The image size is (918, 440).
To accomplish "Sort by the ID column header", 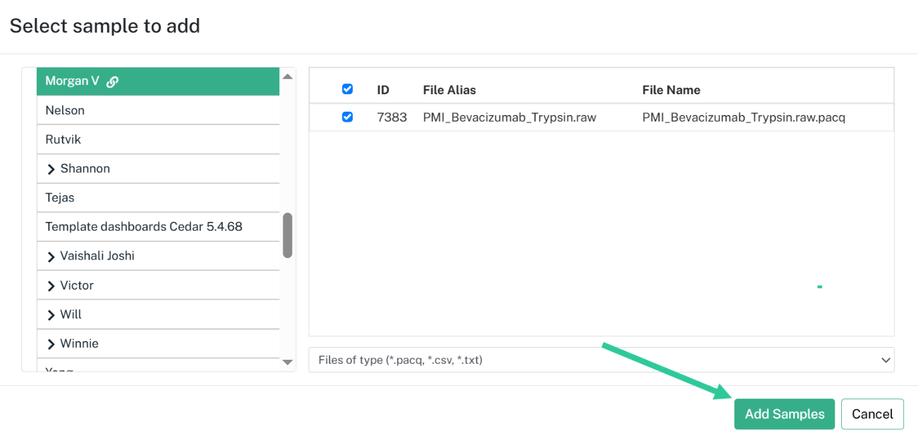I will click(x=383, y=90).
